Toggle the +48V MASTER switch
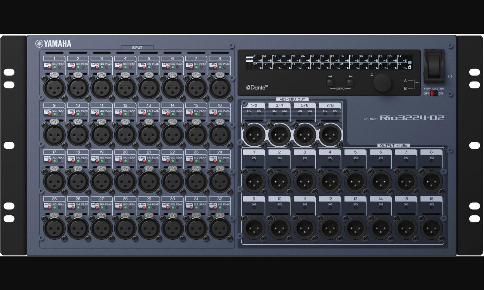484x290 pixels. 434,93
